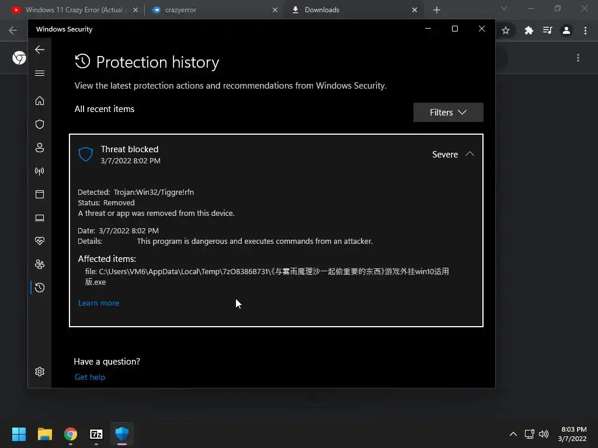598x448 pixels.
Task: Open the Chrome media control icon
Action: 548,30
